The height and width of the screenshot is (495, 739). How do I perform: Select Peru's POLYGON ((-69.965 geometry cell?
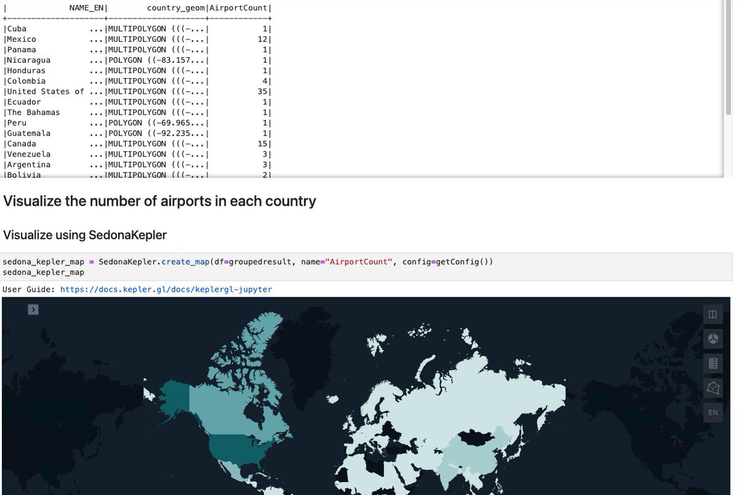coord(157,123)
